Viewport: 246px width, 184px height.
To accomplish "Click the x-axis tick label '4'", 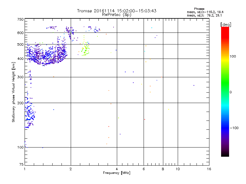I will (117, 169).
